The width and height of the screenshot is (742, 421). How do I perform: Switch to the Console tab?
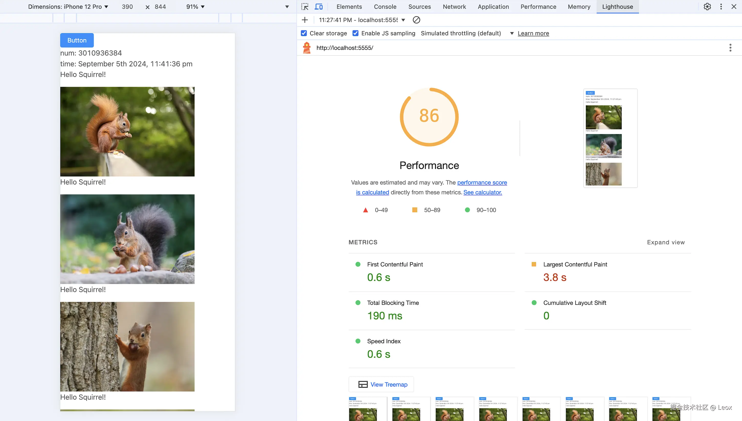[x=385, y=7]
